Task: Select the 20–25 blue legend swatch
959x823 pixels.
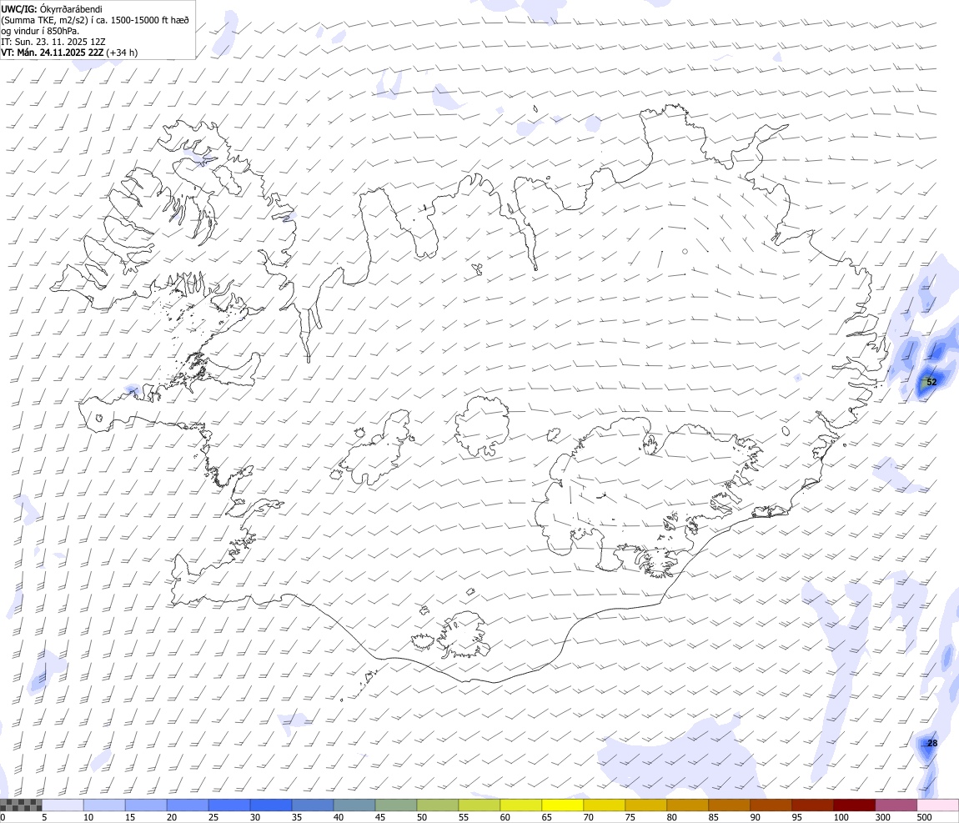Action: (188, 805)
